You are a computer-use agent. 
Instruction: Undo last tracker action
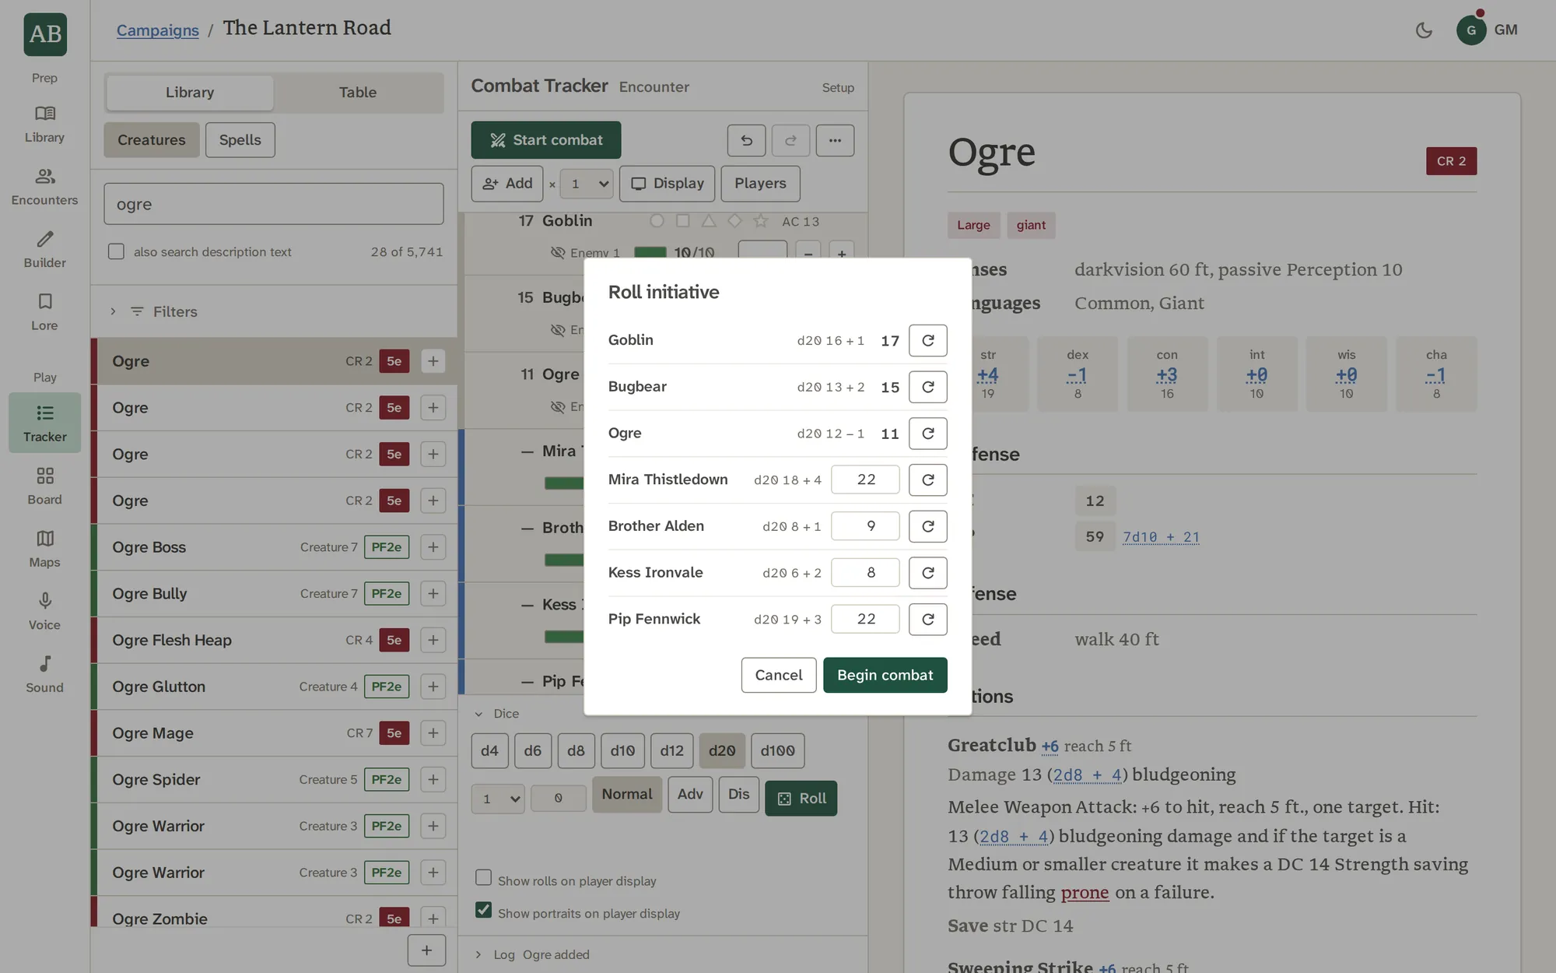pyautogui.click(x=746, y=140)
